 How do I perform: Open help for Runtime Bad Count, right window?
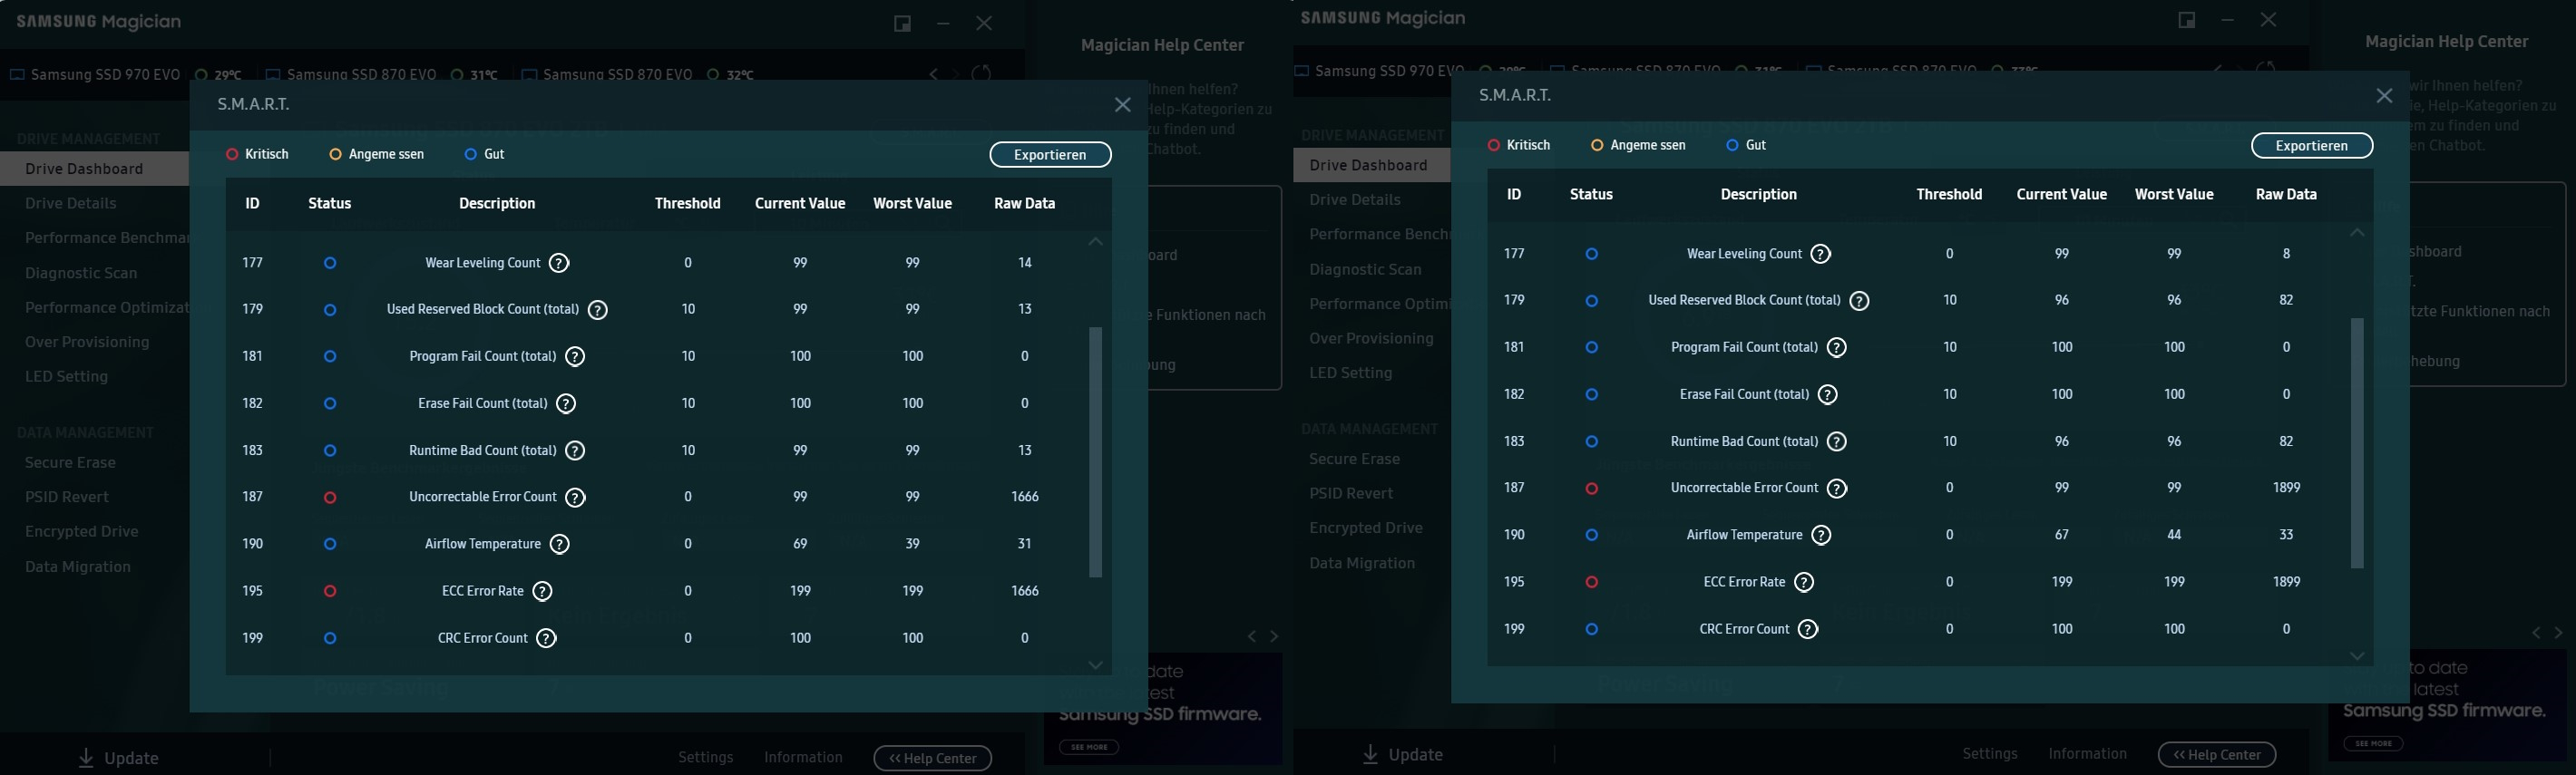click(1837, 441)
